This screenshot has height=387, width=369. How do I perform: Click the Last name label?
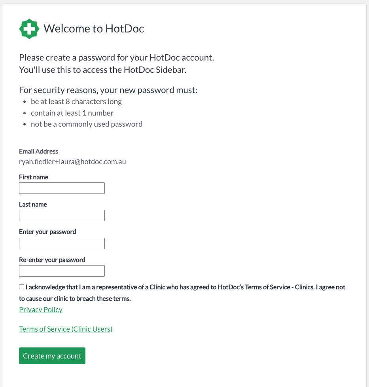(x=33, y=204)
